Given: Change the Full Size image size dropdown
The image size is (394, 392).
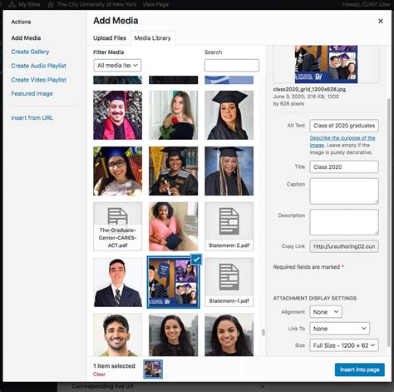Looking at the screenshot, I should (344, 345).
